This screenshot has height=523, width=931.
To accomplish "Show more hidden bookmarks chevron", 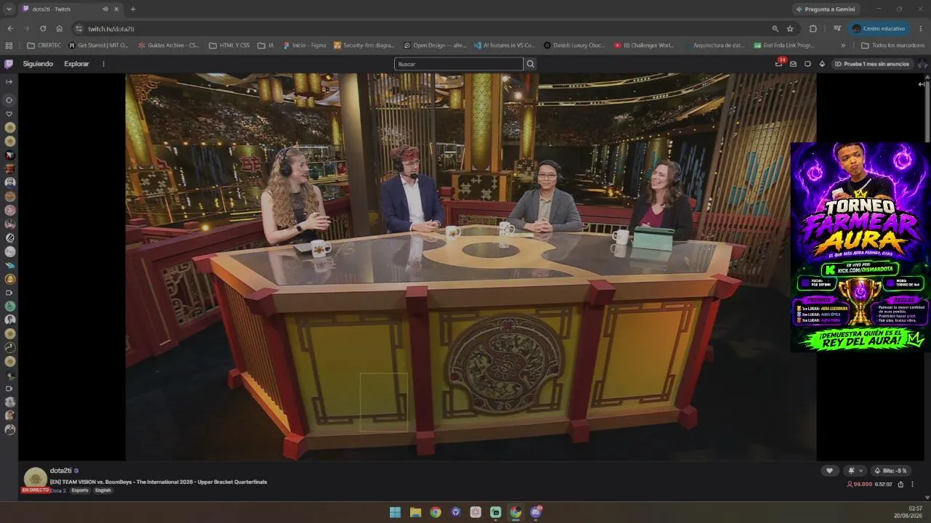I will click(x=843, y=45).
